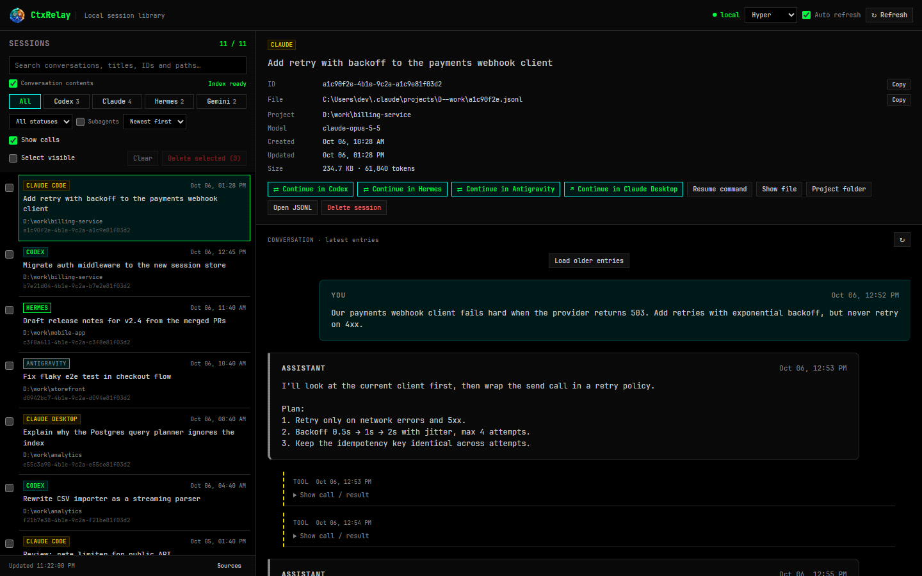Toggle the Conversation contents checkbox
922x576 pixels.
pos(13,83)
